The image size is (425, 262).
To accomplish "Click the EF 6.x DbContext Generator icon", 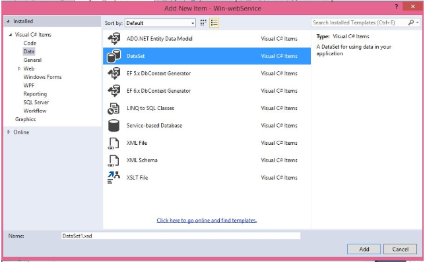I will coord(114,91).
